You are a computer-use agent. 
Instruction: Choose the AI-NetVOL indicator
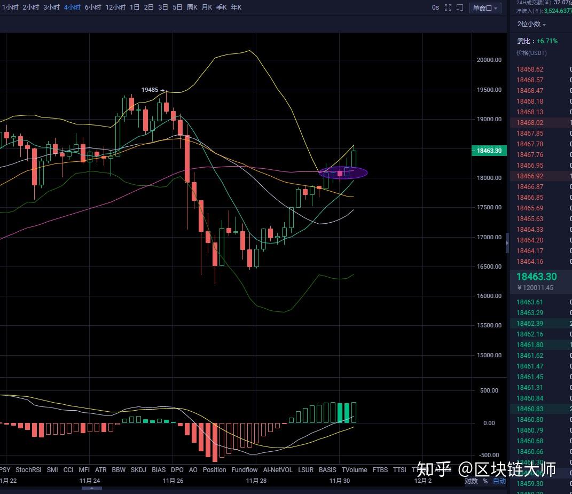[x=278, y=470]
